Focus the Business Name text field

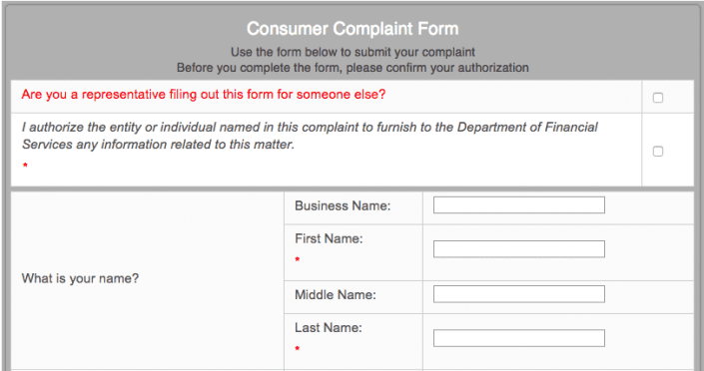pyautogui.click(x=519, y=205)
